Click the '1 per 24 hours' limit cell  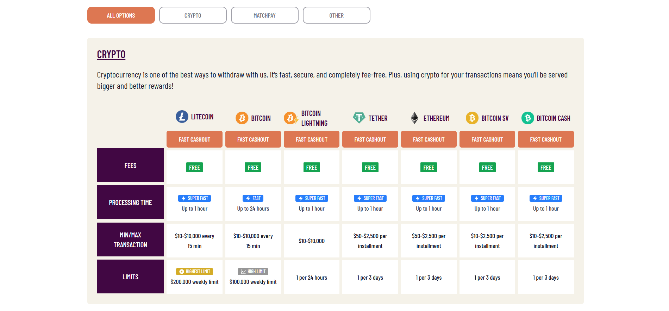(312, 278)
